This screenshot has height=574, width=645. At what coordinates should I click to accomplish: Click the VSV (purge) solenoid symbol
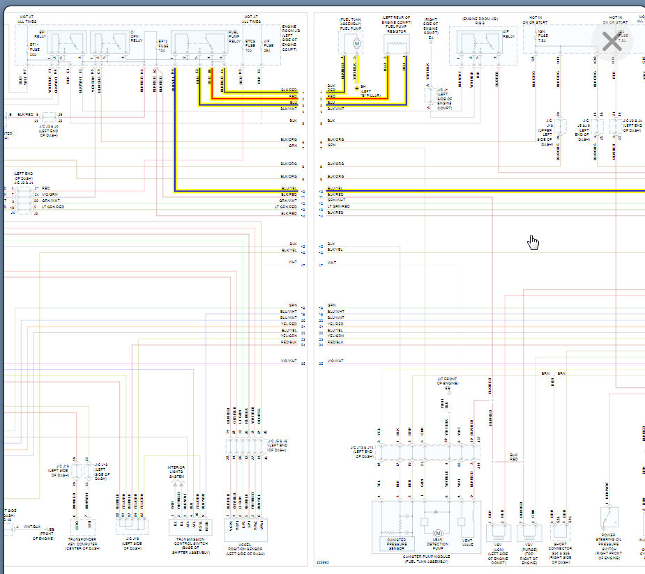coord(529,533)
